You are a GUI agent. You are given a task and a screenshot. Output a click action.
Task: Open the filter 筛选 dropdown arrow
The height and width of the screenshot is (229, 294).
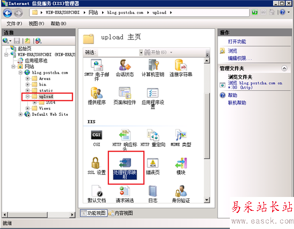pos(141,53)
